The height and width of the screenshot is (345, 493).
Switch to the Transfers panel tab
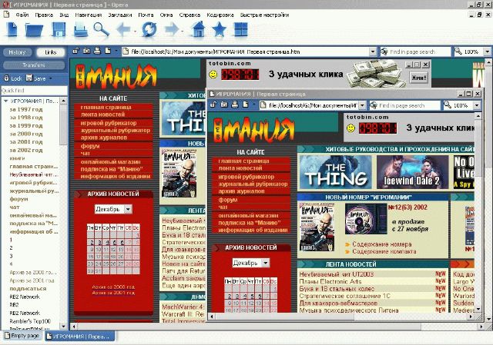[34, 65]
